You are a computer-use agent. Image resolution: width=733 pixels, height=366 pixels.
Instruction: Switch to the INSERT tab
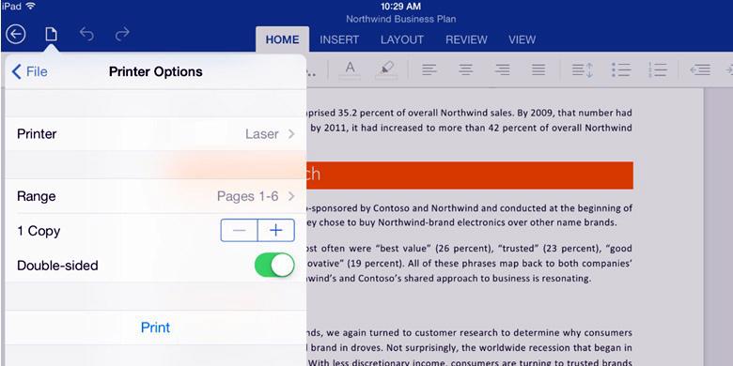(339, 39)
